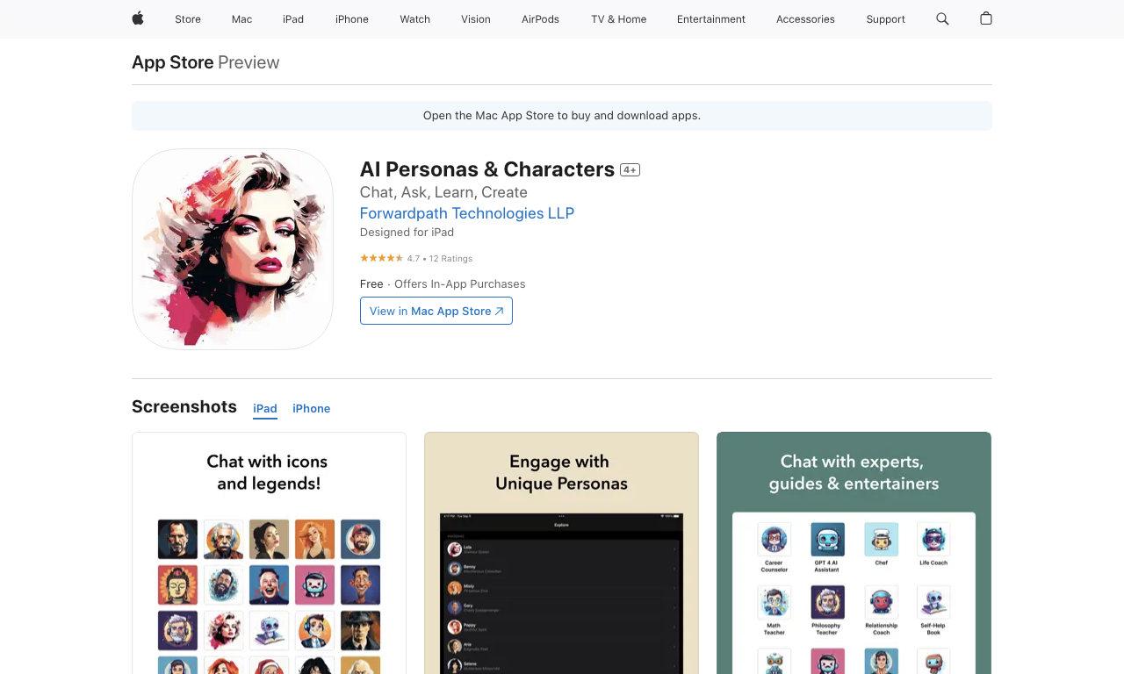This screenshot has height=674, width=1124.
Task: Click the App Store header link
Action: coord(173,62)
